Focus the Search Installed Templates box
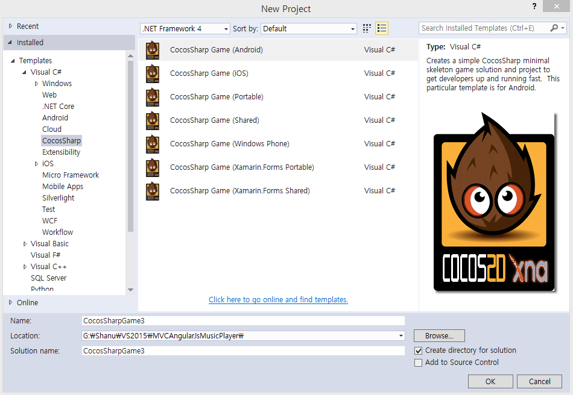The image size is (573, 395). pyautogui.click(x=484, y=28)
